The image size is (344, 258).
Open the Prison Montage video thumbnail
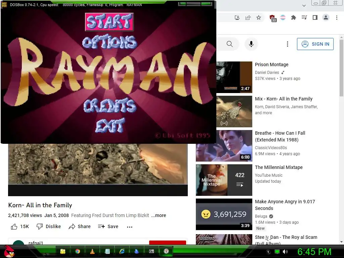click(x=234, y=77)
